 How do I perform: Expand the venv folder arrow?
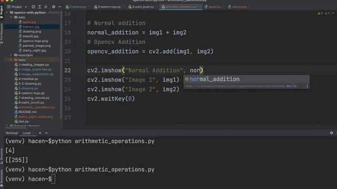coord(11,60)
